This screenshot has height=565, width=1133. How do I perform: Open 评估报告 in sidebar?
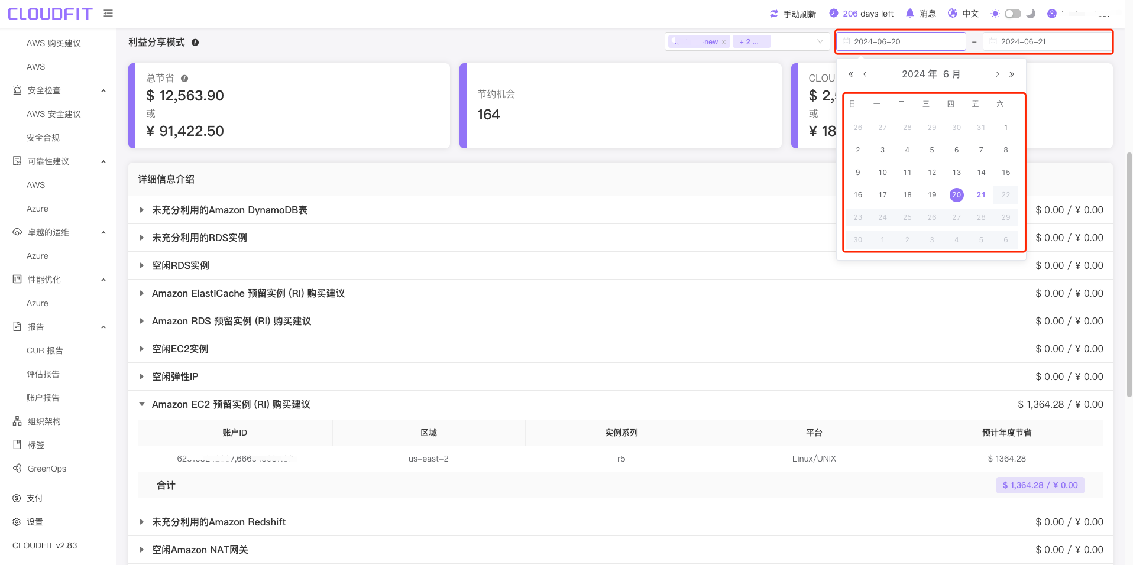tap(43, 374)
